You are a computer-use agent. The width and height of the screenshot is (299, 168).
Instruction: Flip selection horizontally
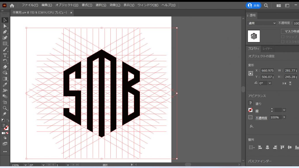(x=284, y=83)
